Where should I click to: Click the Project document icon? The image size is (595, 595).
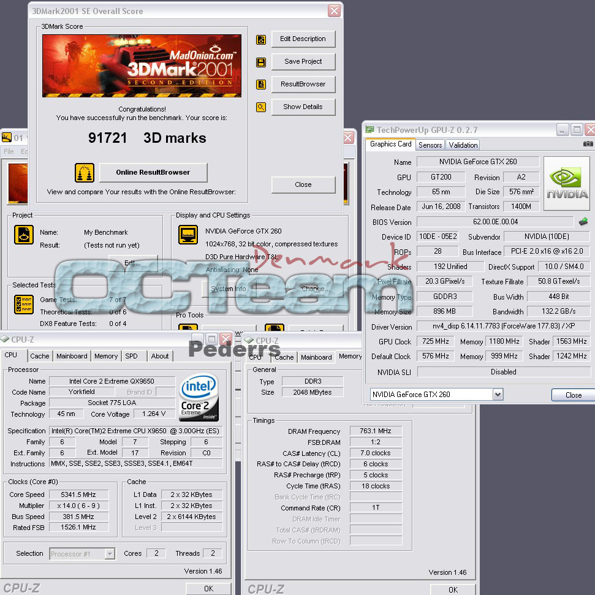(x=23, y=235)
